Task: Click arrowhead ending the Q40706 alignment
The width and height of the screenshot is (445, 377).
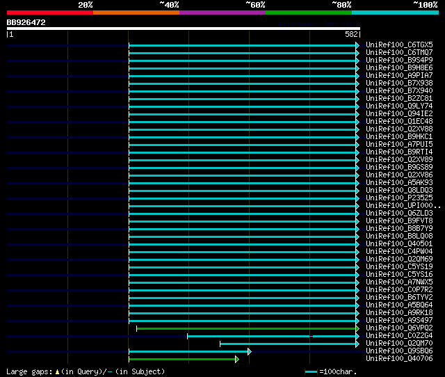Action: [x=237, y=360]
